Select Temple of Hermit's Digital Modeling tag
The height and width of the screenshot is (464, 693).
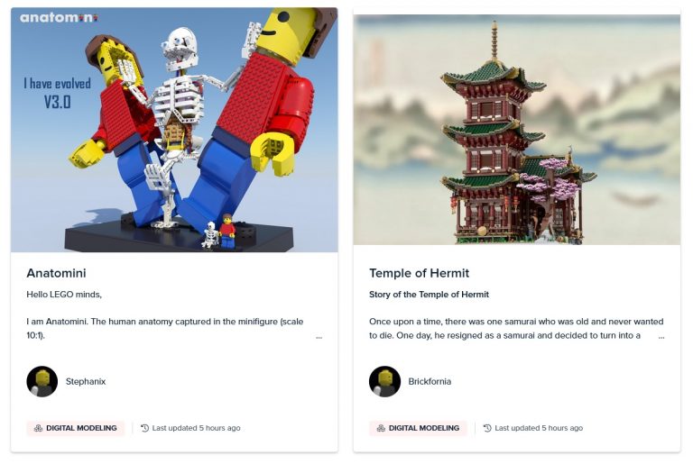418,428
